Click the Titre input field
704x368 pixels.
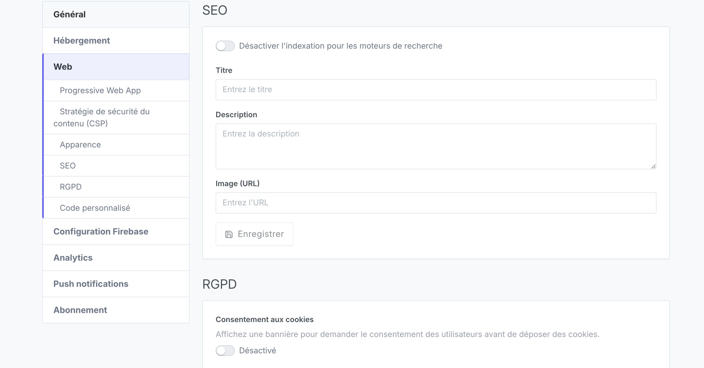[436, 90]
